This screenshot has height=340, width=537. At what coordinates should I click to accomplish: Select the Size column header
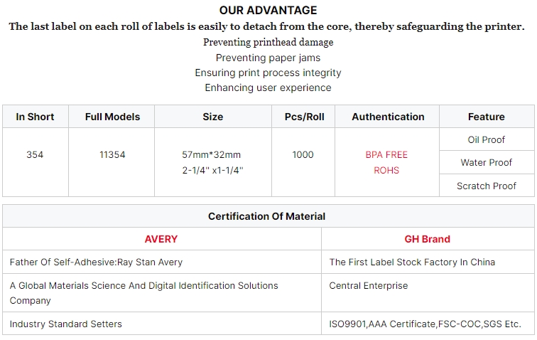[213, 117]
